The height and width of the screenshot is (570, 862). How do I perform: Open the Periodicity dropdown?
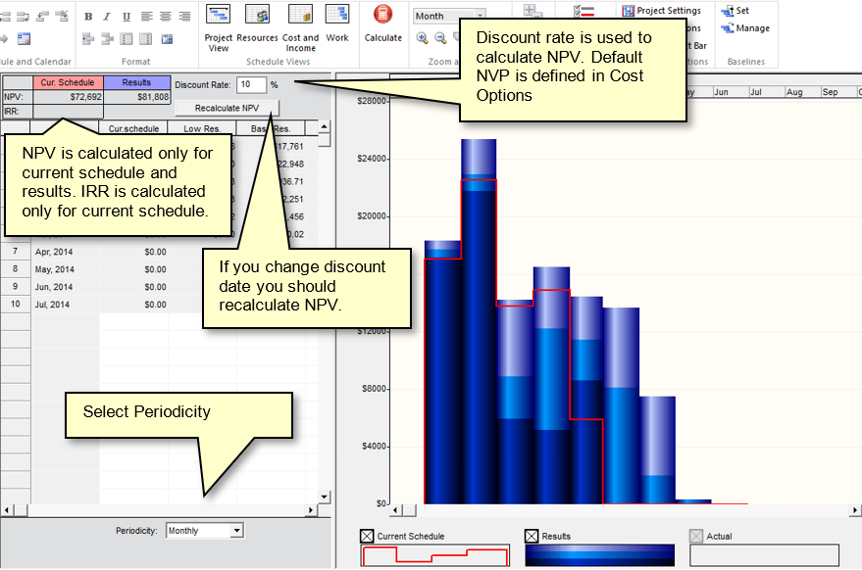pos(236,531)
